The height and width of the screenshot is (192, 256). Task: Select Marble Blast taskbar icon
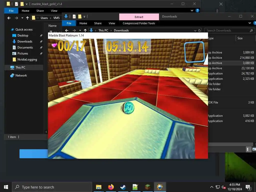[x=160, y=187]
